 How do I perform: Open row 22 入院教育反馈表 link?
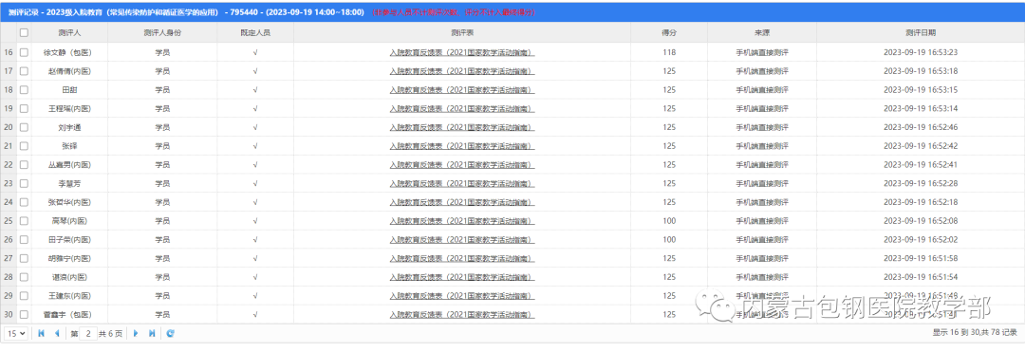pos(462,164)
